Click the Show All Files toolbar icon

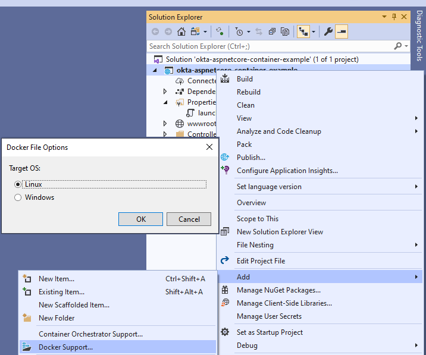tap(285, 32)
